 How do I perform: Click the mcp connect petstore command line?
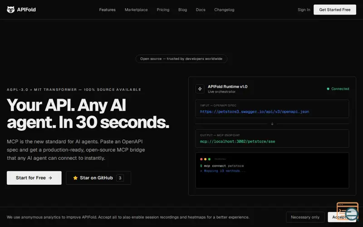[222, 166]
